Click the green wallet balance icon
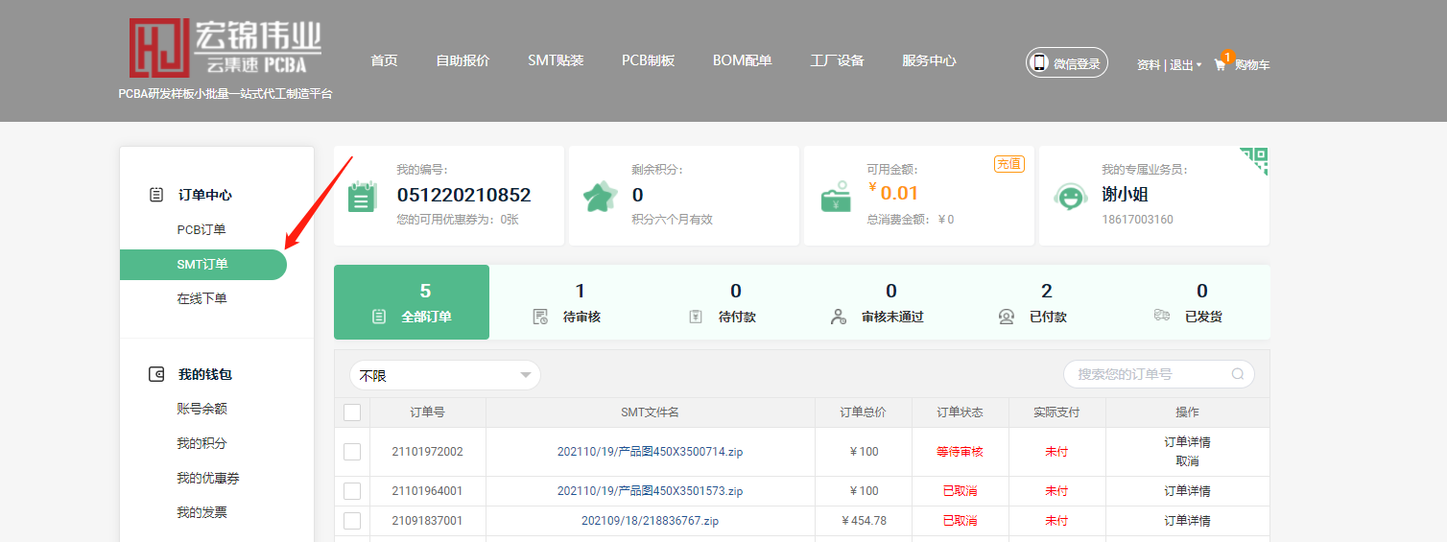The width and height of the screenshot is (1447, 542). point(836,197)
